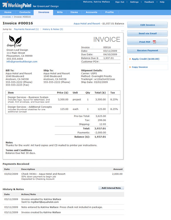Select the Accounts tab

point(91,12)
